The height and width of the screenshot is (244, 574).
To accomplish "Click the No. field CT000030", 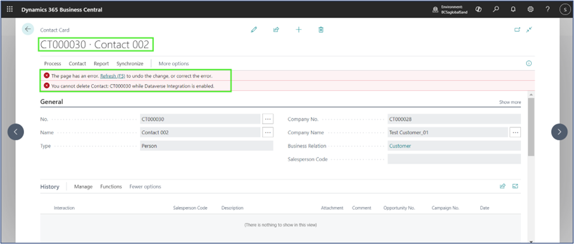I will (200, 119).
